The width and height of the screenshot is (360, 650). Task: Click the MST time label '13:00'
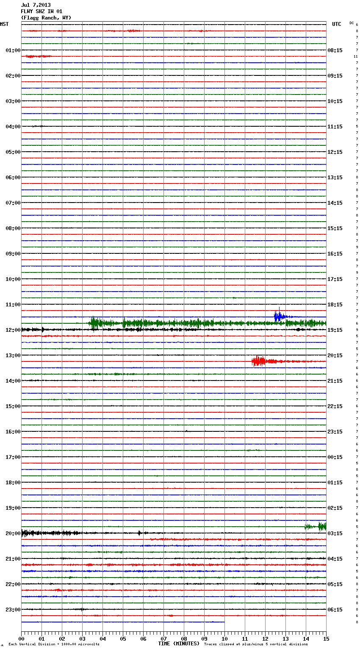(x=13, y=356)
